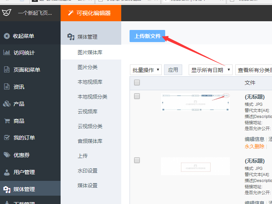Select 媒体设置 submenu item

pos(88,185)
